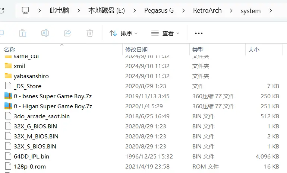This screenshot has height=173, width=287.
Task: Click the Paste clipboard icon in toolbar
Action: pyautogui.click(x=23, y=33)
